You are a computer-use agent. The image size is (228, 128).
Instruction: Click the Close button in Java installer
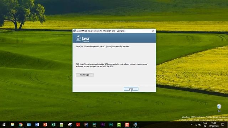pos(131,89)
